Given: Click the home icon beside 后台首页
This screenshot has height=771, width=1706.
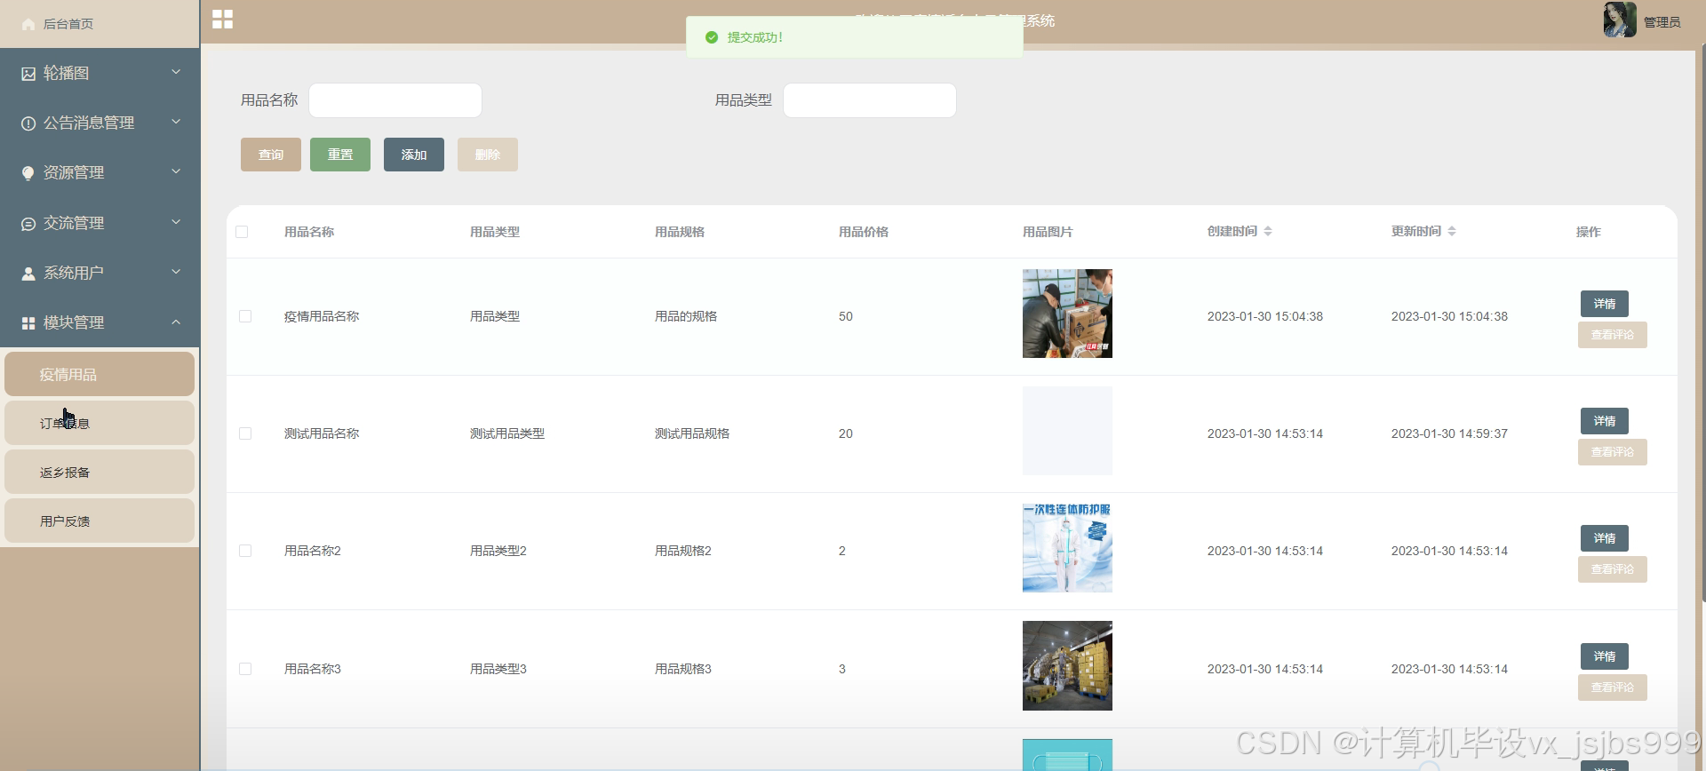Looking at the screenshot, I should tap(28, 24).
